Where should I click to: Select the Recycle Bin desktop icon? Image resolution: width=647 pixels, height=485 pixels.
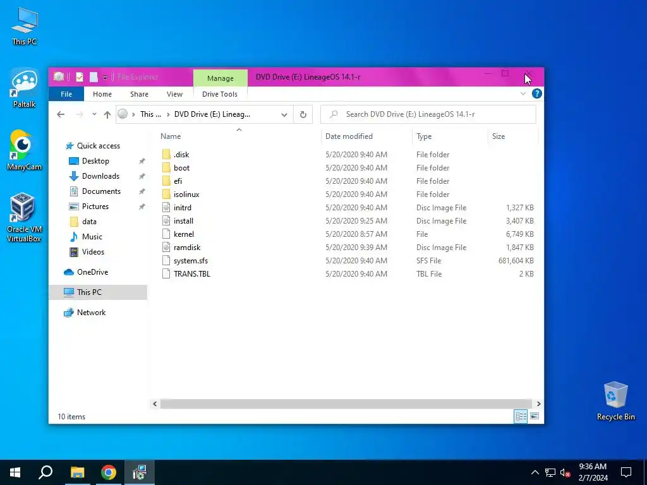[x=615, y=401]
